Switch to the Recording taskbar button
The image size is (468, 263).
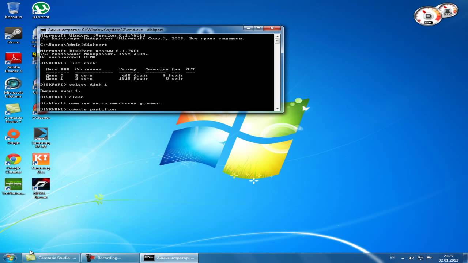pyautogui.click(x=110, y=258)
